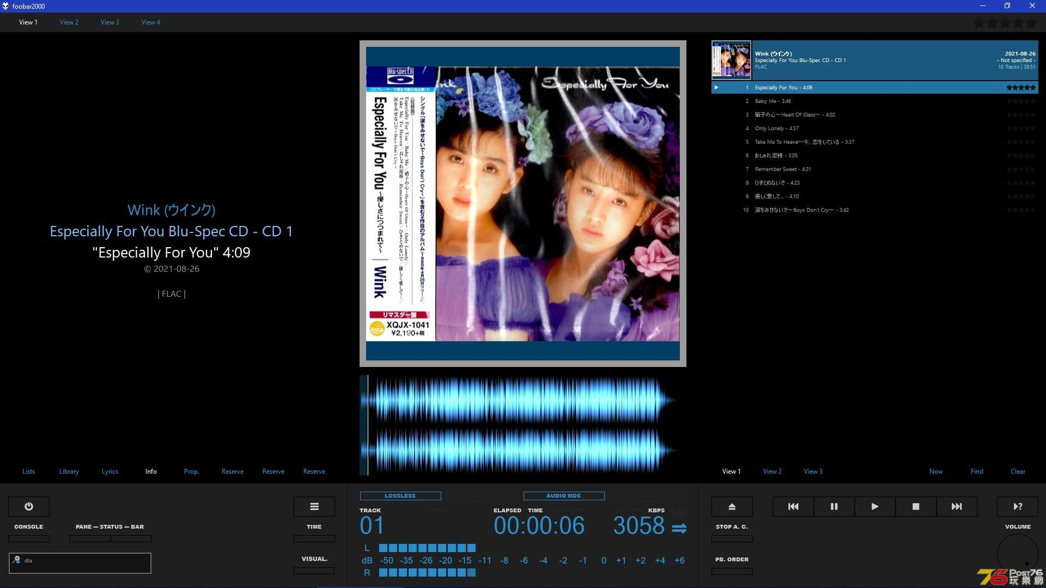Click the power Console icon button

[x=29, y=506]
